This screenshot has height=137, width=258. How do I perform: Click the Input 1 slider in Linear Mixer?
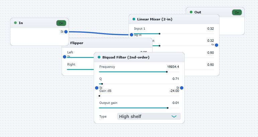pos(174,34)
